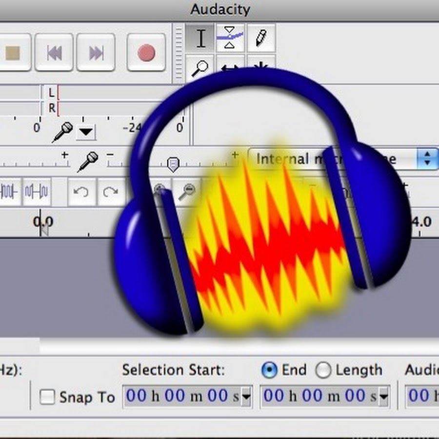Click the Zoom Out toolbar button
439x439 pixels.
(x=187, y=192)
